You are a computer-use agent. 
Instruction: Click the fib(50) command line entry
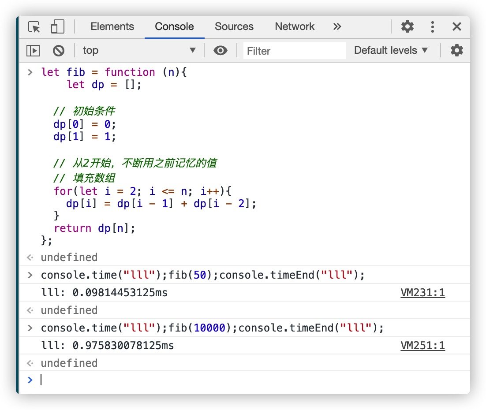tap(203, 275)
